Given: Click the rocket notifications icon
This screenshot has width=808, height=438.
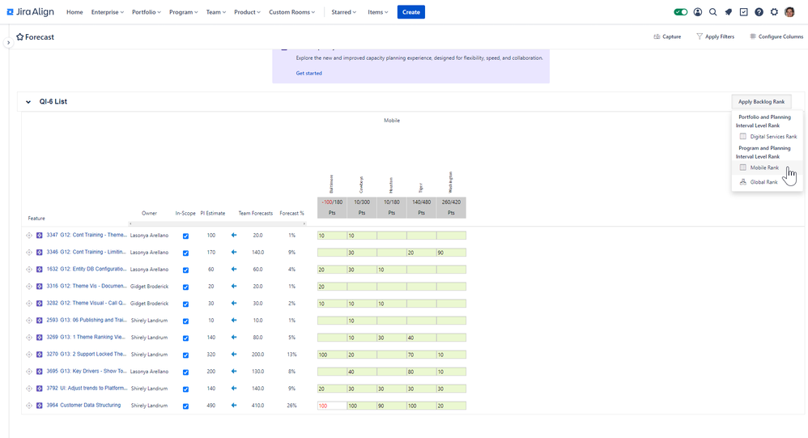Looking at the screenshot, I should tap(728, 12).
